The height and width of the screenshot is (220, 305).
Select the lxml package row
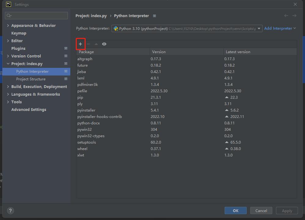pos(186,78)
